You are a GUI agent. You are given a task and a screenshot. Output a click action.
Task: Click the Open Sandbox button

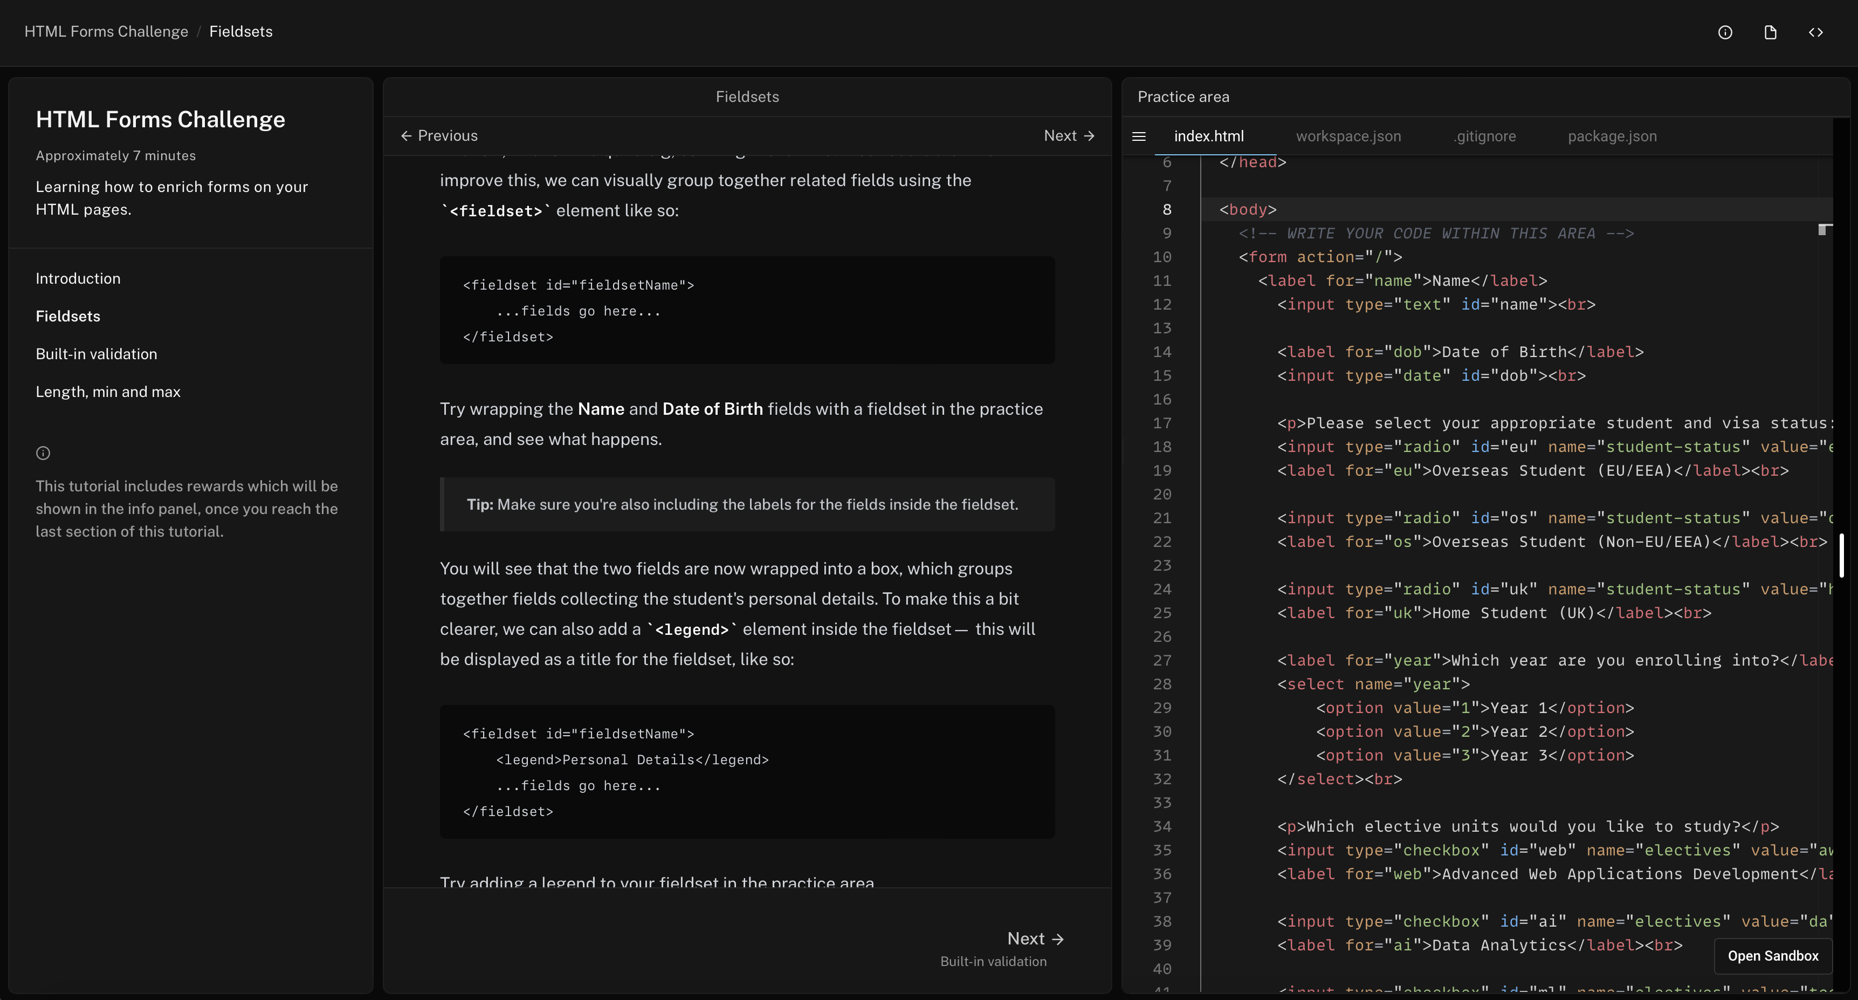(1772, 955)
